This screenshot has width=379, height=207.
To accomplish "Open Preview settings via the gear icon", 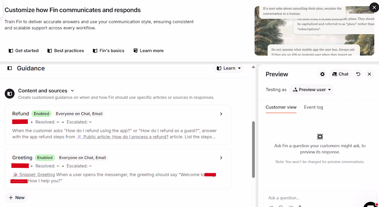I will [x=322, y=74].
